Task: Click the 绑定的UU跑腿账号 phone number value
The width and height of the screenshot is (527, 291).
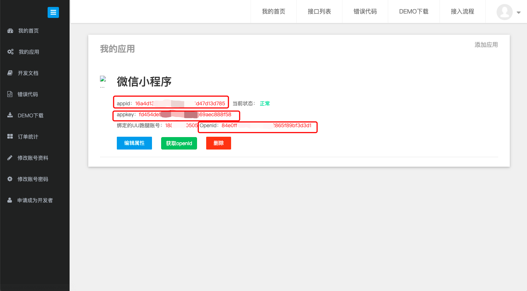Action: tap(182, 125)
